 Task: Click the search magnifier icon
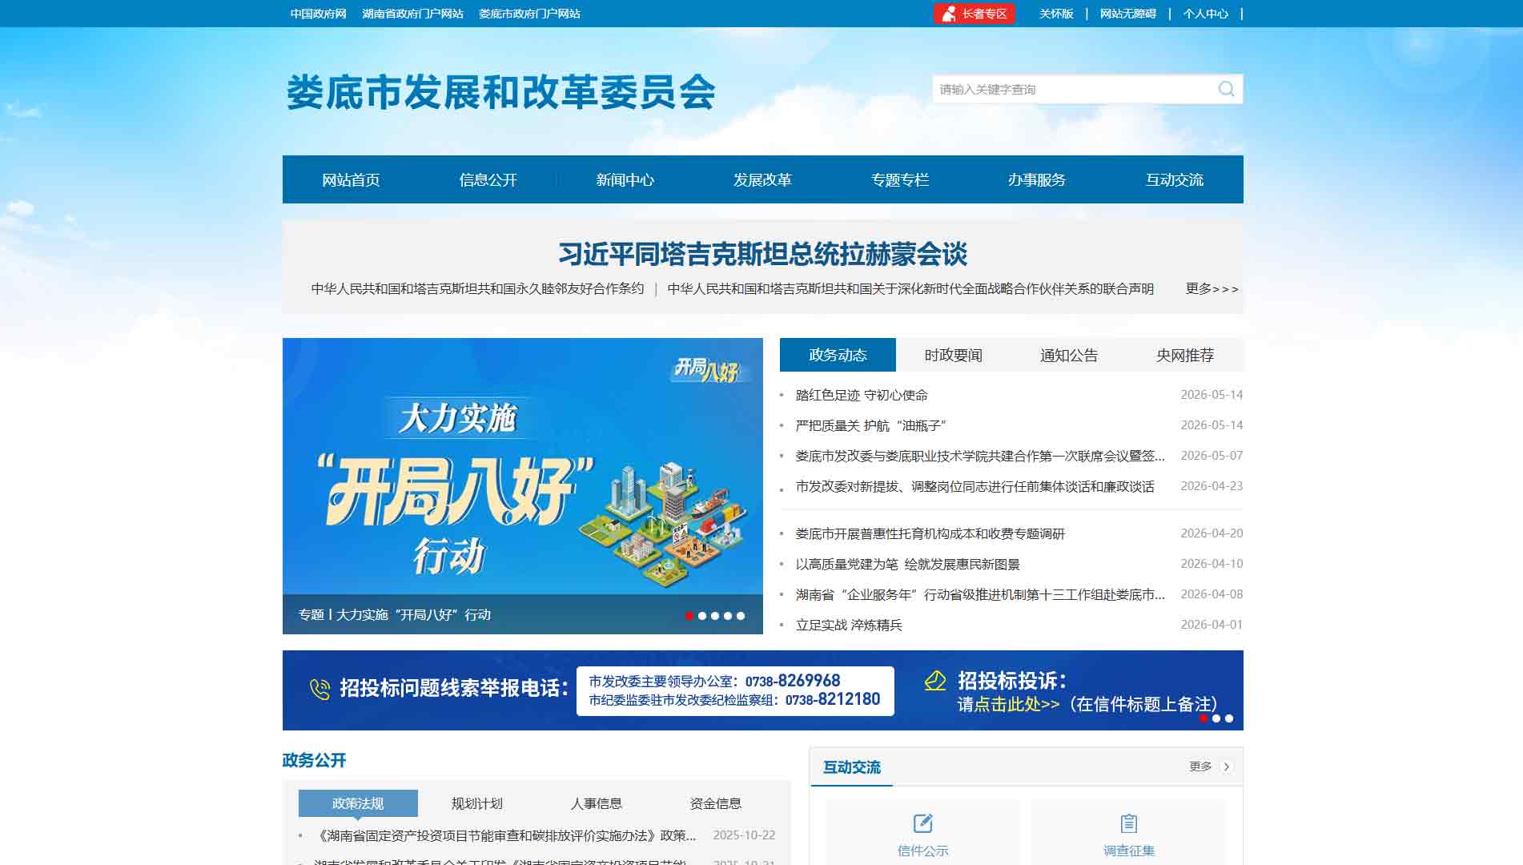tap(1226, 89)
